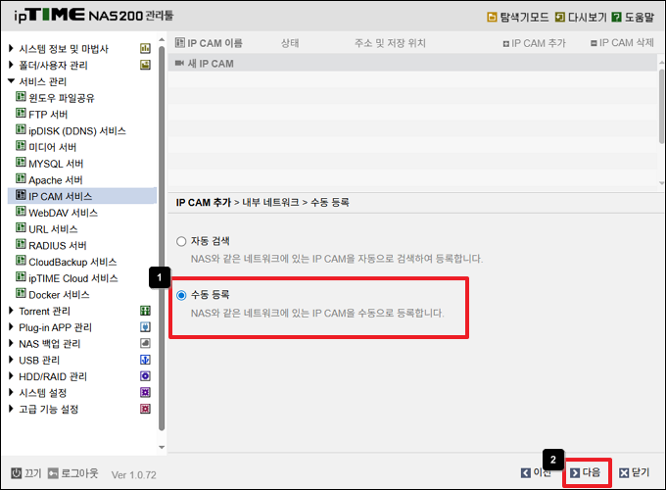Image resolution: width=666 pixels, height=490 pixels.
Task: Click the 끄기 power icon
Action: [16, 473]
